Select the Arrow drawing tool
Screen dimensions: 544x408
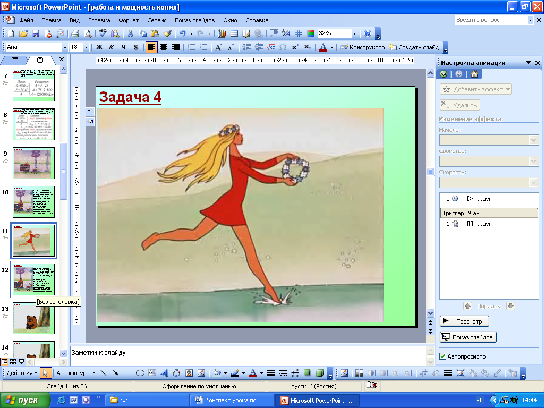coord(115,373)
